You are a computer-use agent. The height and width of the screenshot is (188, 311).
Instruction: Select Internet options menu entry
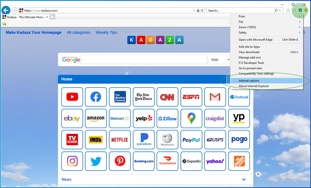coord(267,81)
